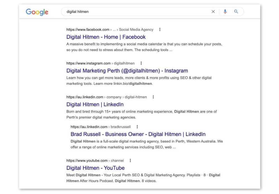Click the magnifying glass search icon
The width and height of the screenshot is (279, 194).
pyautogui.click(x=236, y=11)
